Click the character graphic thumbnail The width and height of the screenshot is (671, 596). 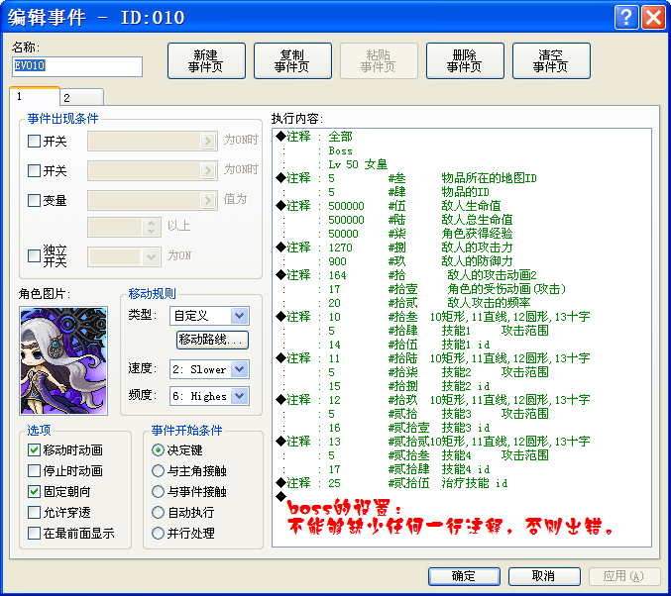[x=63, y=360]
